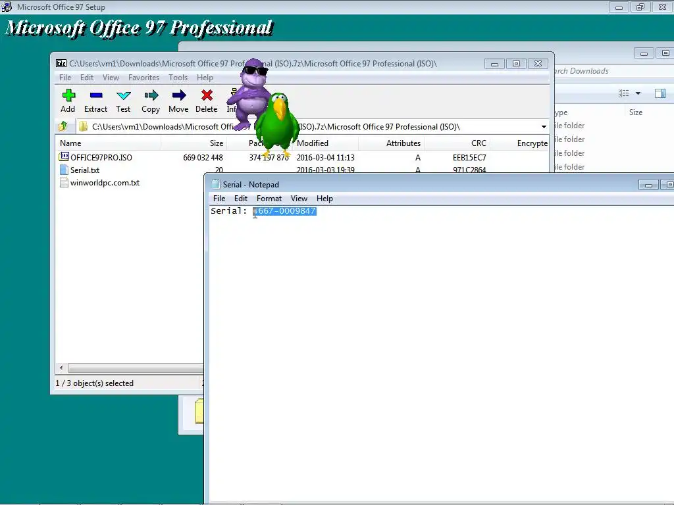Click the 7-Zip horizontal scrollbar track
The height and width of the screenshot is (505, 674).
click(x=136, y=368)
